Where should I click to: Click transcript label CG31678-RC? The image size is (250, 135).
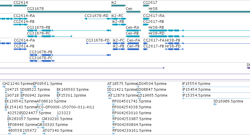pyautogui.click(x=39, y=33)
